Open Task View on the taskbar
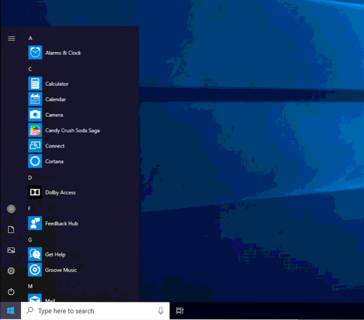 coord(179,311)
